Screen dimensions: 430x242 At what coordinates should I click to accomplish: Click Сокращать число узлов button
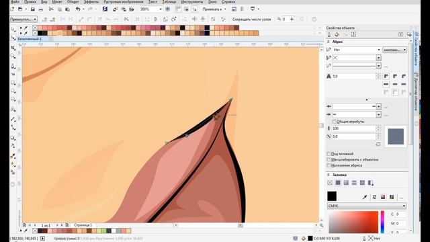251,19
